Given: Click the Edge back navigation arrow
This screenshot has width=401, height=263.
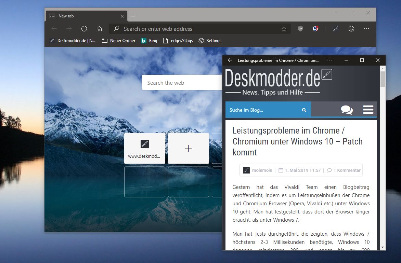Looking at the screenshot, I should pos(54,29).
